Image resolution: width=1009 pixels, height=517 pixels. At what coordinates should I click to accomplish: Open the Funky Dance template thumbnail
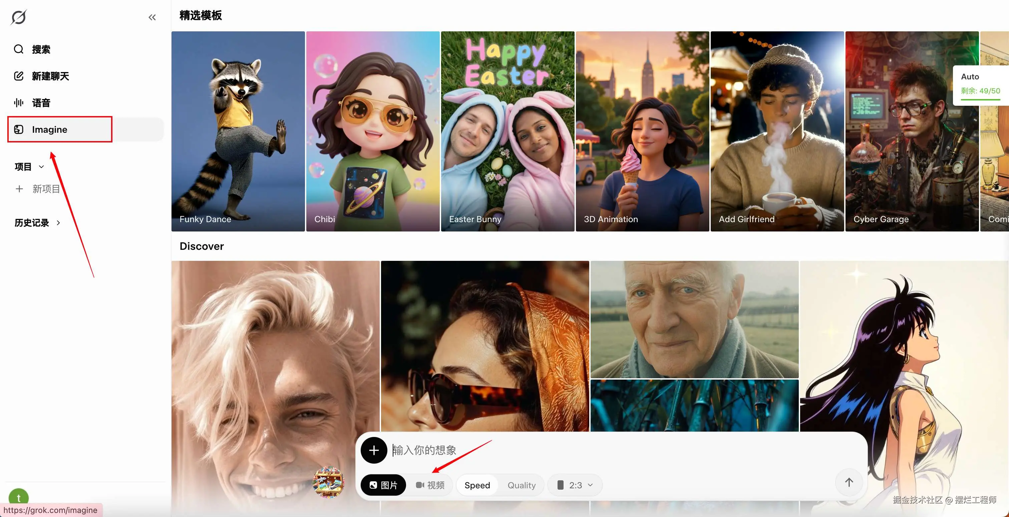(x=238, y=131)
